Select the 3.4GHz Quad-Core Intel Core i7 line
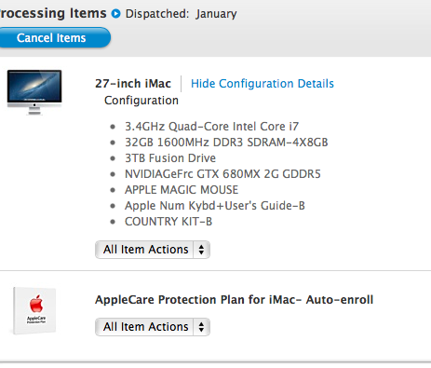Screen dimensions: 431x368 pos(211,127)
